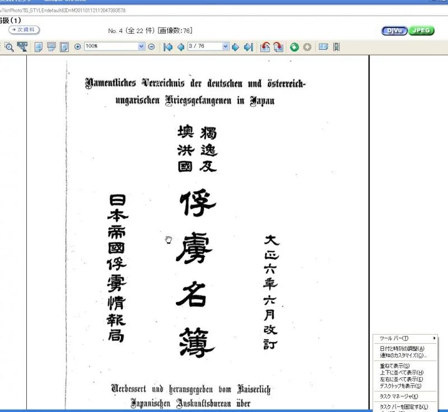This screenshot has width=448, height=412.
Task: Click the full-page view icon
Action: (64, 47)
